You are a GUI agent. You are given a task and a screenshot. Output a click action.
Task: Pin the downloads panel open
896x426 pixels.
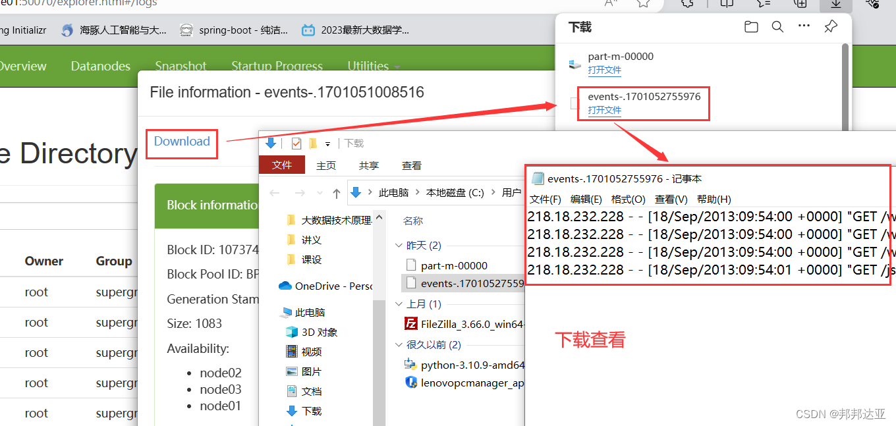(830, 26)
